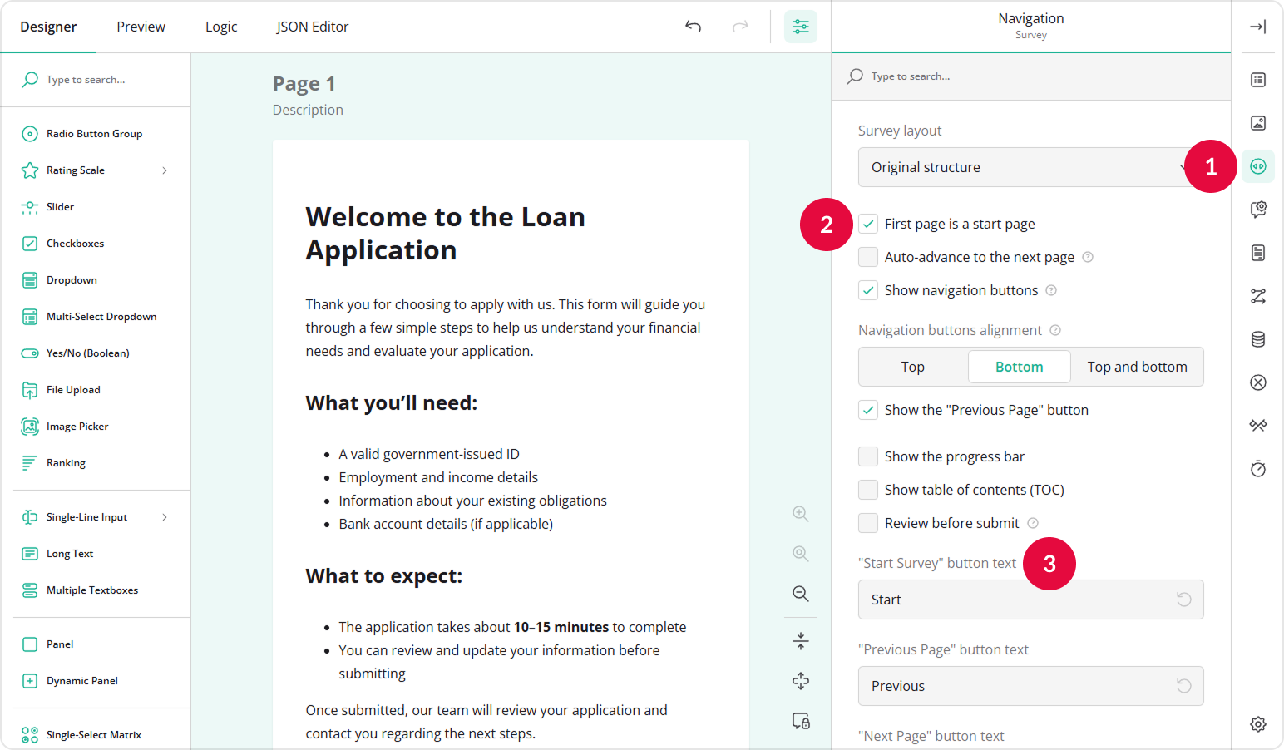
Task: Open the Survey layout dropdown
Action: point(1030,167)
